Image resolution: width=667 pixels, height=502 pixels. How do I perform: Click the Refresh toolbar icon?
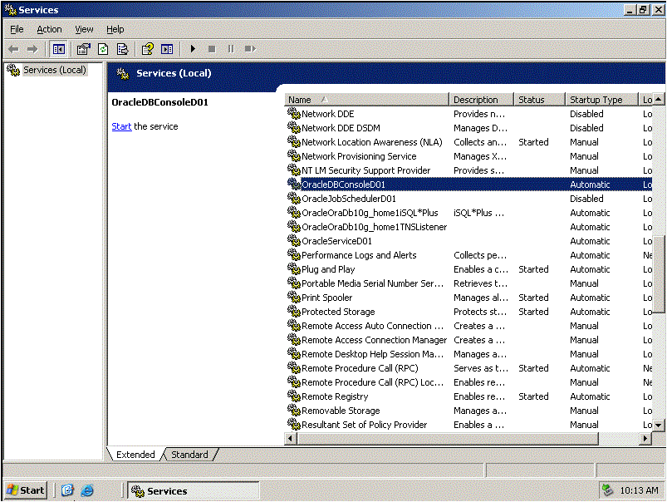pos(103,49)
